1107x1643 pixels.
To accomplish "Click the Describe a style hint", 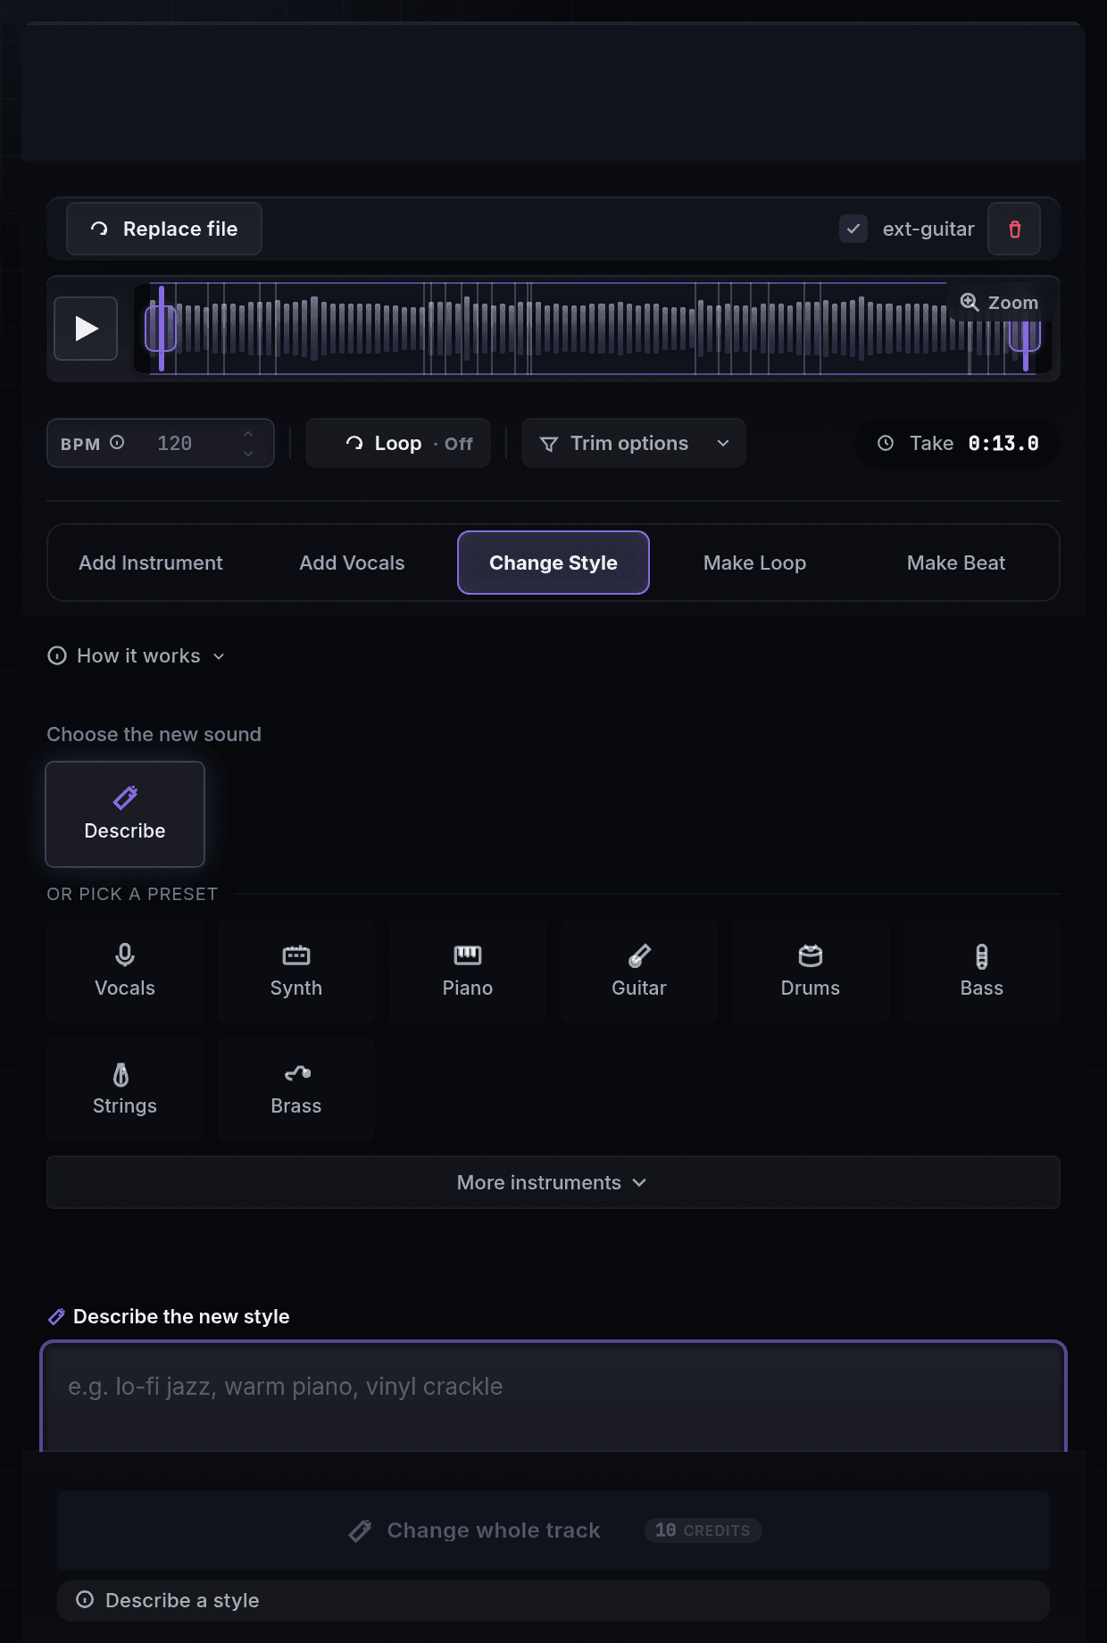I will tap(553, 1600).
